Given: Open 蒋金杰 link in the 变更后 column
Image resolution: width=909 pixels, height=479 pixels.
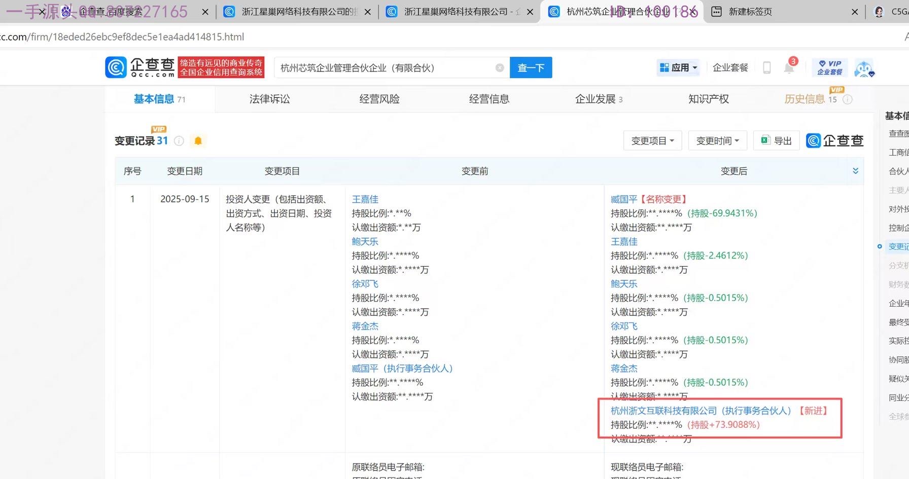Looking at the screenshot, I should click(624, 369).
